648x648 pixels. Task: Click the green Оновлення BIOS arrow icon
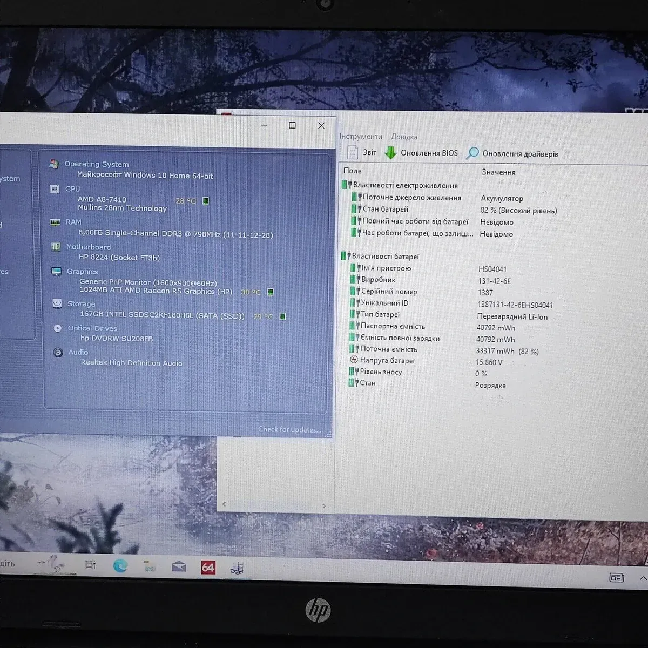click(x=390, y=153)
